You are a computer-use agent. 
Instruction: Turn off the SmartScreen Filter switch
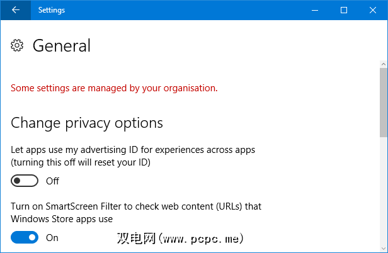pos(25,237)
